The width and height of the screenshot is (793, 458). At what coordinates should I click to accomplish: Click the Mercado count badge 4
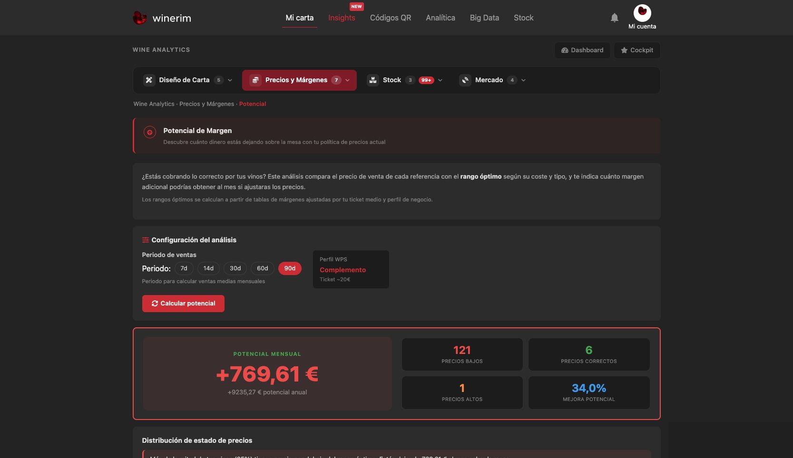[512, 80]
